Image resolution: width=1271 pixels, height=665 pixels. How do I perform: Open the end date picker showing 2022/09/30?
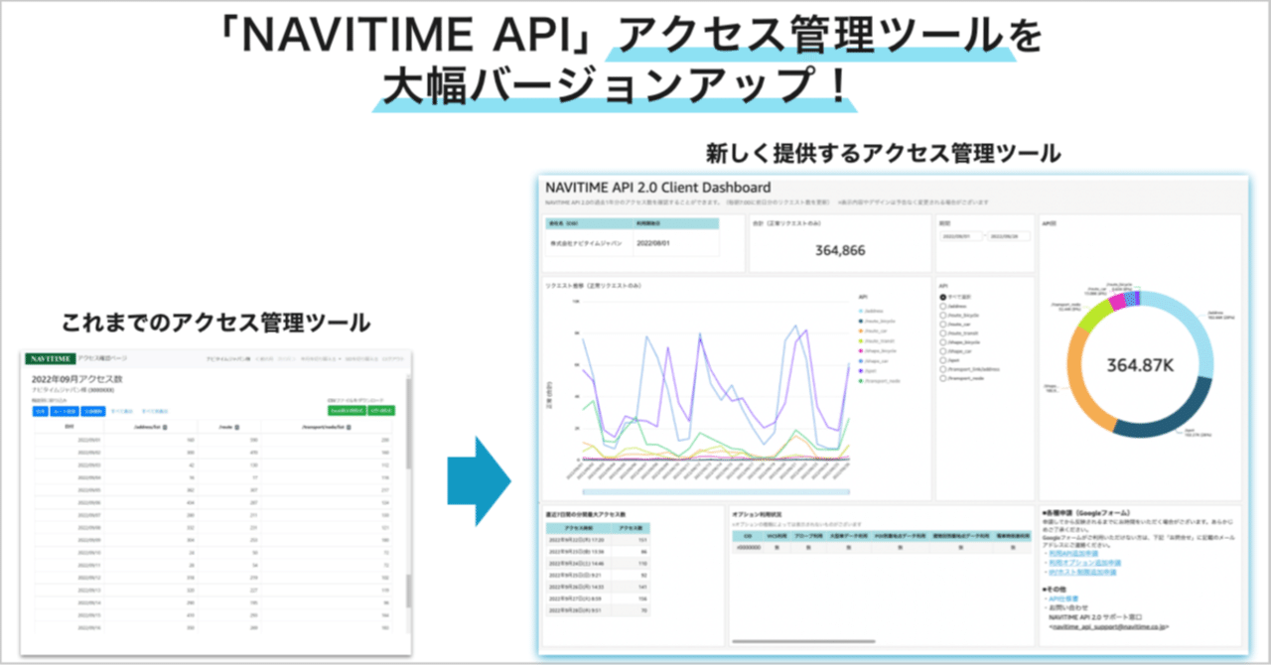coord(1009,236)
